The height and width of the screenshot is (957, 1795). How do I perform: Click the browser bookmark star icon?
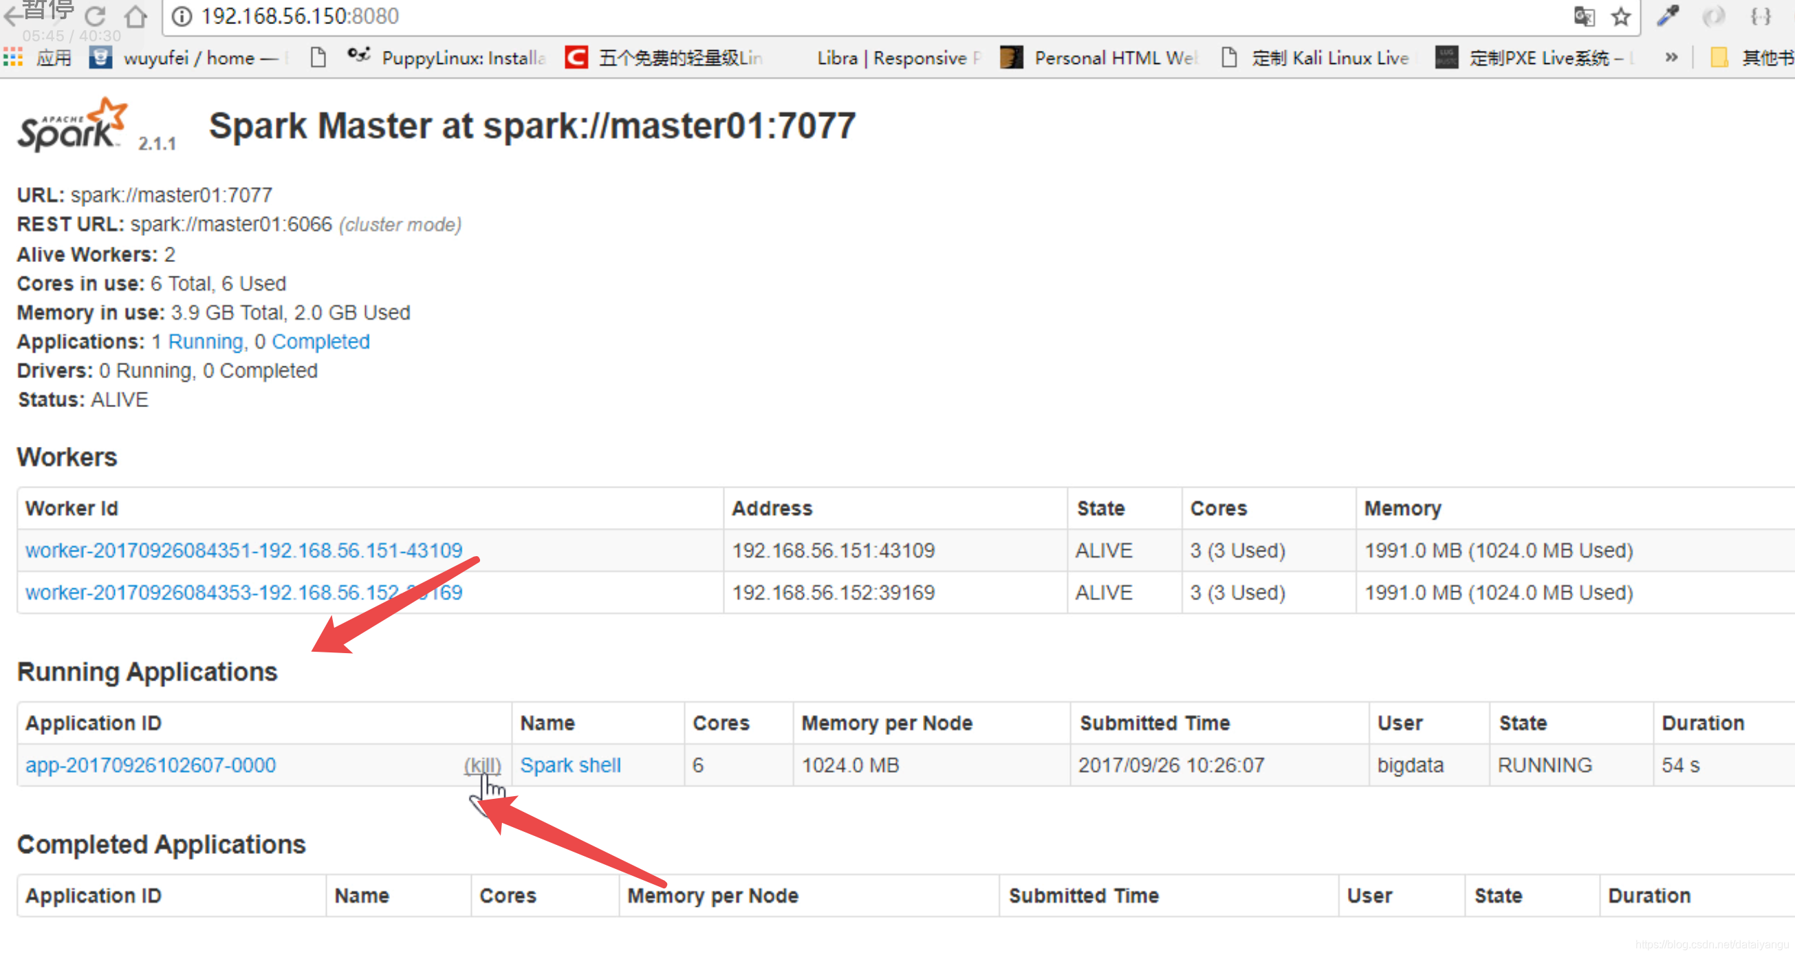tap(1620, 15)
